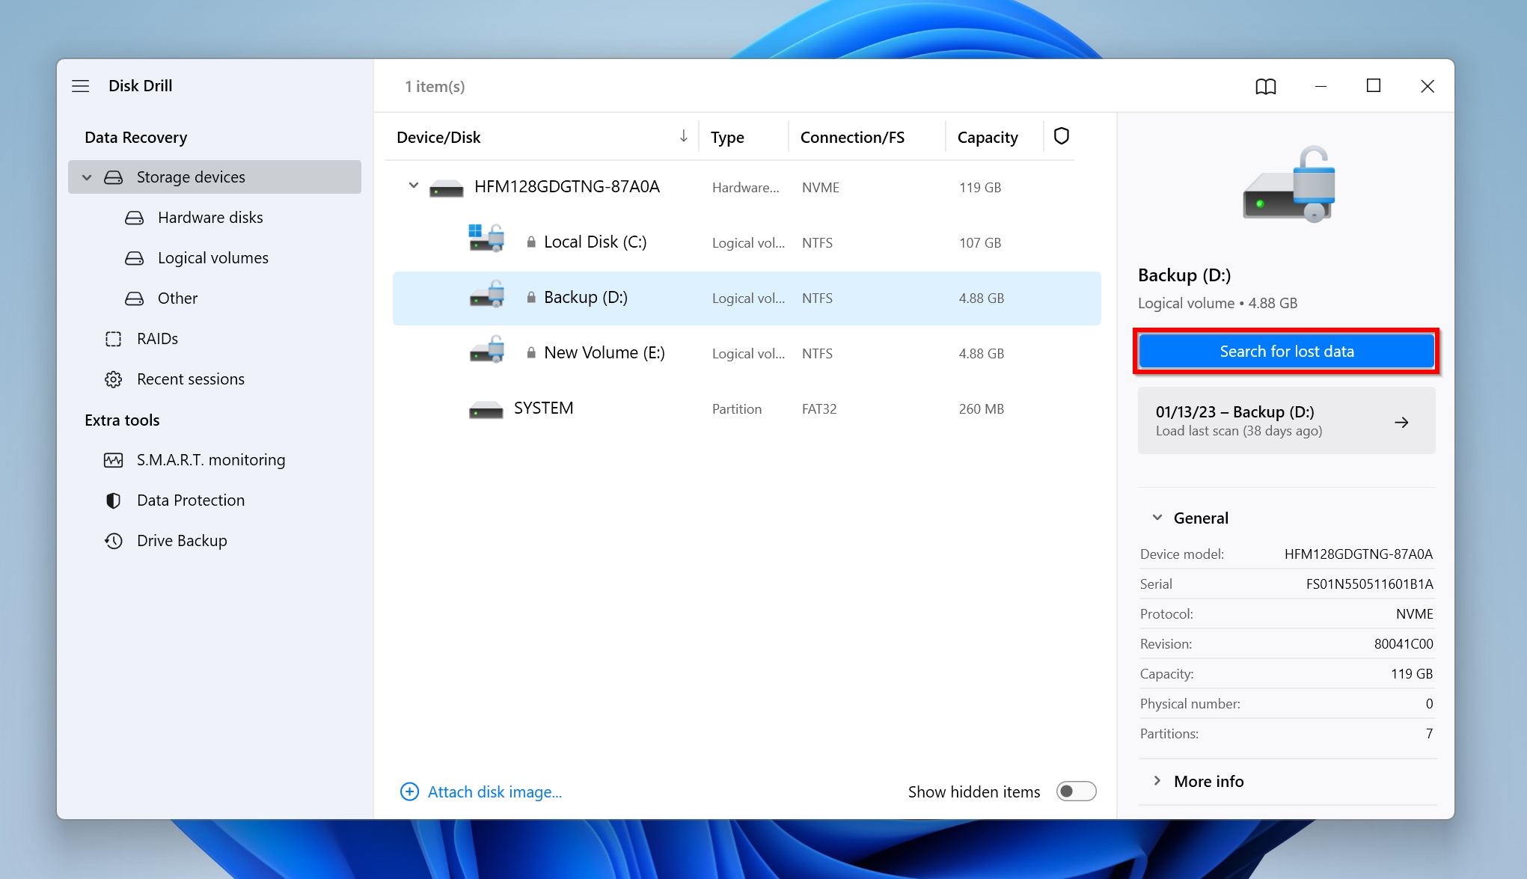1527x879 pixels.
Task: Click Search for lost data button
Action: coord(1287,352)
